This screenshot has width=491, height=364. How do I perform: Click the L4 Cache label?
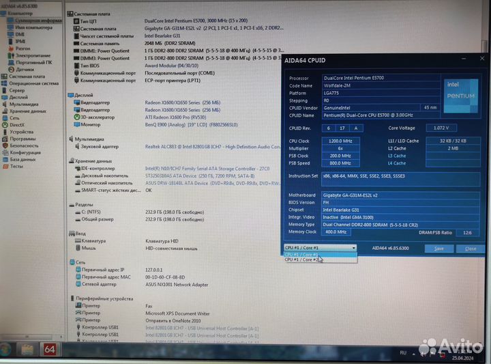click(397, 163)
